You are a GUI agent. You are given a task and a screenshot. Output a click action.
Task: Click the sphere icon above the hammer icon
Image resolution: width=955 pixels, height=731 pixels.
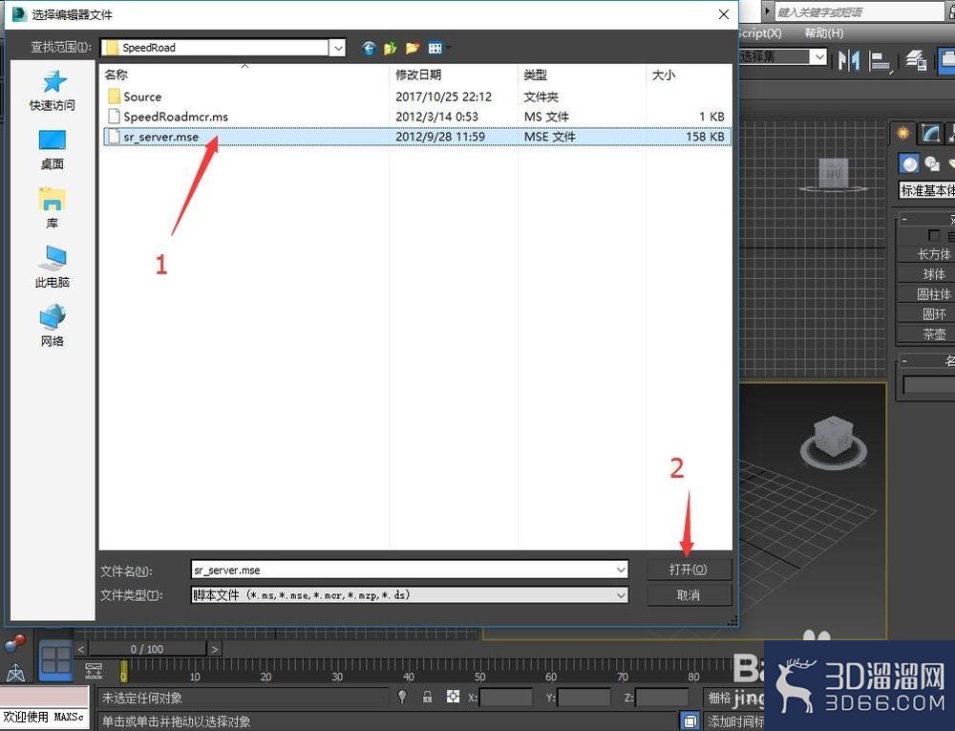(x=15, y=644)
